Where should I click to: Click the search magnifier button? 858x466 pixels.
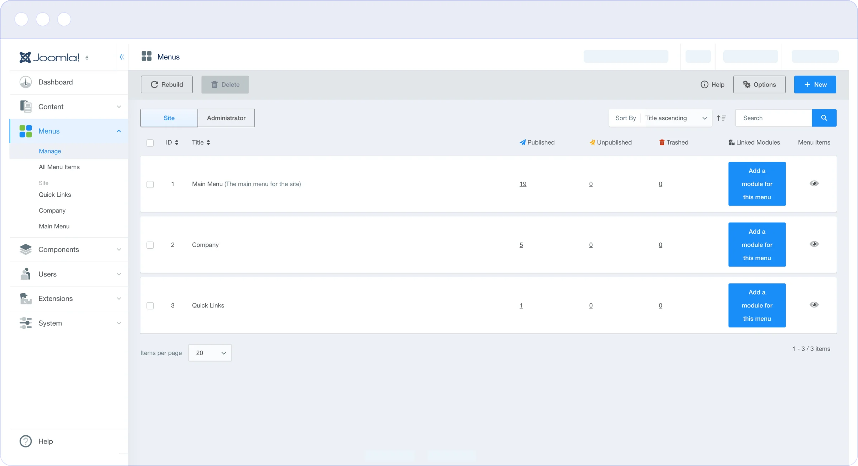point(824,118)
